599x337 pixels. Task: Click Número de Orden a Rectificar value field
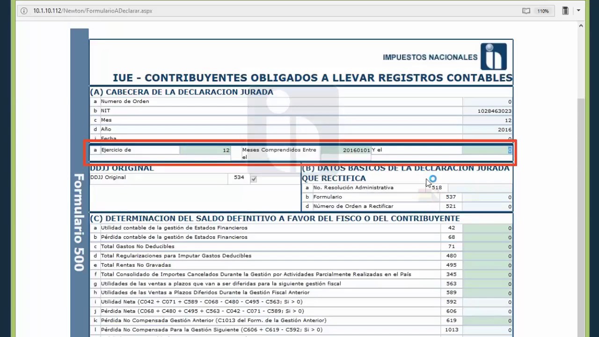coord(487,206)
